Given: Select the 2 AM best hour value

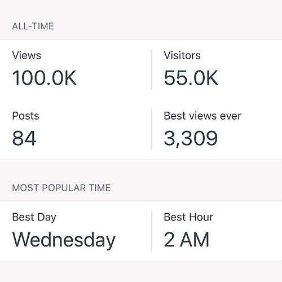Looking at the screenshot, I should (187, 240).
